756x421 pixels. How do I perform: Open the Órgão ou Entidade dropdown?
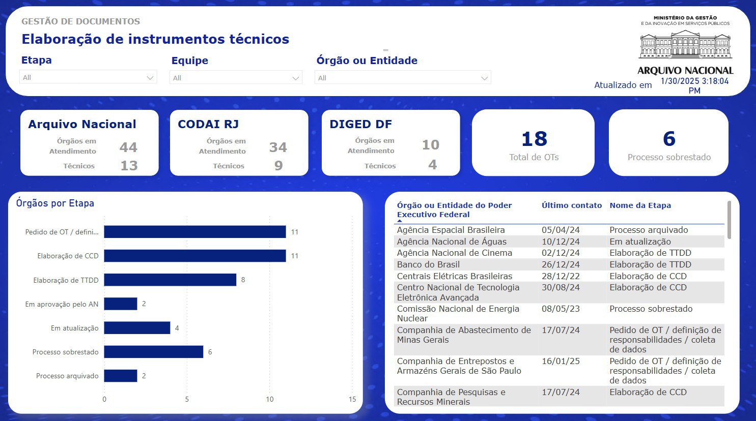403,78
